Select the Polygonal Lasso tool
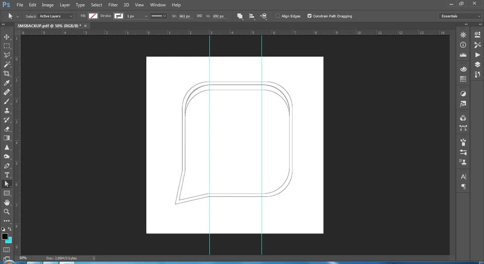Screen dimensions: 484x264 click(x=7, y=55)
